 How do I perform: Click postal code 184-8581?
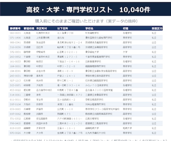[15, 71]
